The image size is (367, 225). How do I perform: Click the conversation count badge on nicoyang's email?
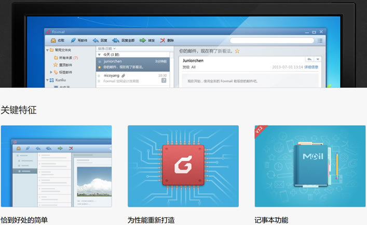(x=164, y=80)
